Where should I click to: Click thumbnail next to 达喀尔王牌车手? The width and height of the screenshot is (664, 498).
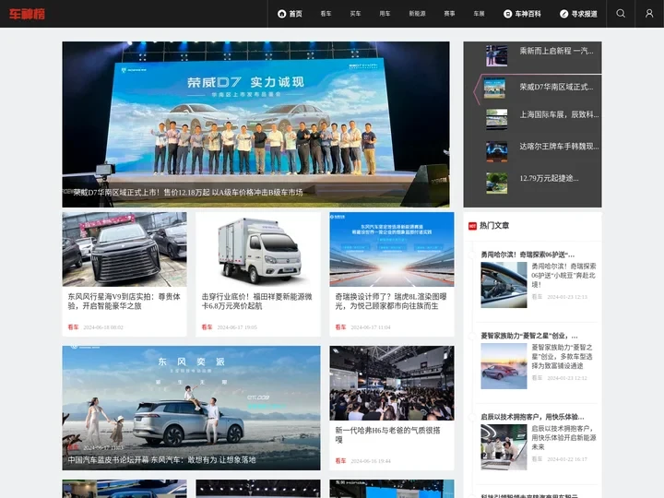496,151
